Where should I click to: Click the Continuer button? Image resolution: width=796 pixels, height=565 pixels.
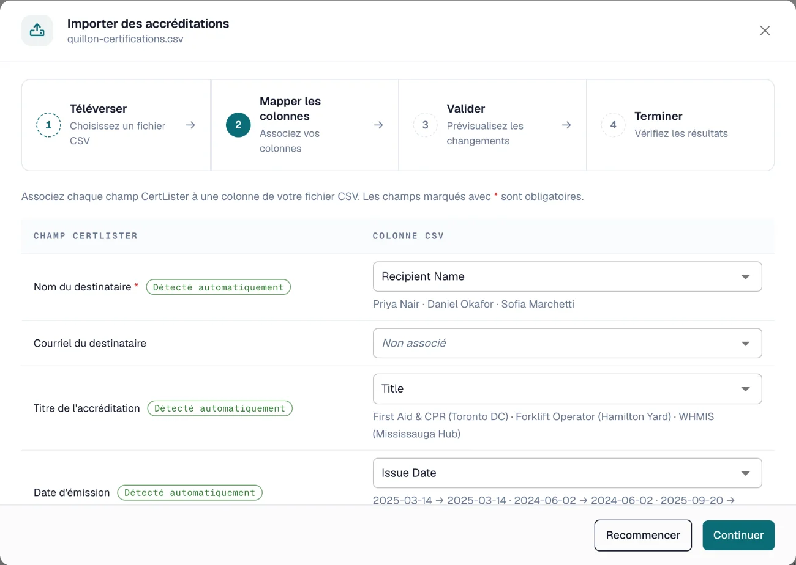point(738,535)
